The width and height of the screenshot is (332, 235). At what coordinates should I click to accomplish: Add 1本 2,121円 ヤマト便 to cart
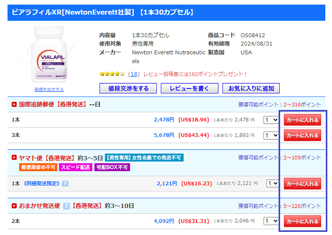coord(302,184)
